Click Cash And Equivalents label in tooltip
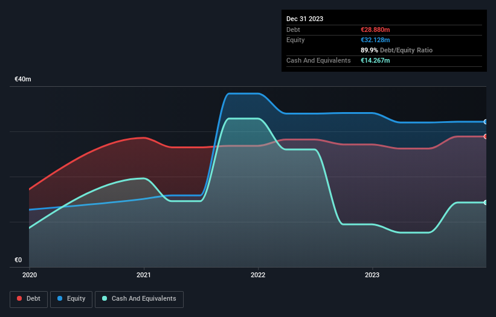 (318, 60)
